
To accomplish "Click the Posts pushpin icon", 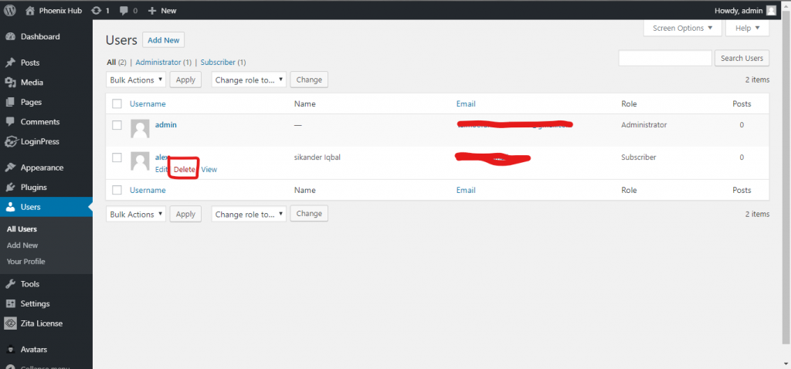I will (x=10, y=63).
